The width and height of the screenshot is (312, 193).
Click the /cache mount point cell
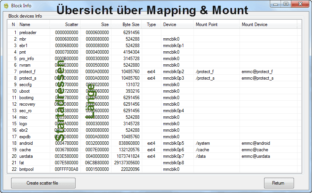202,150
